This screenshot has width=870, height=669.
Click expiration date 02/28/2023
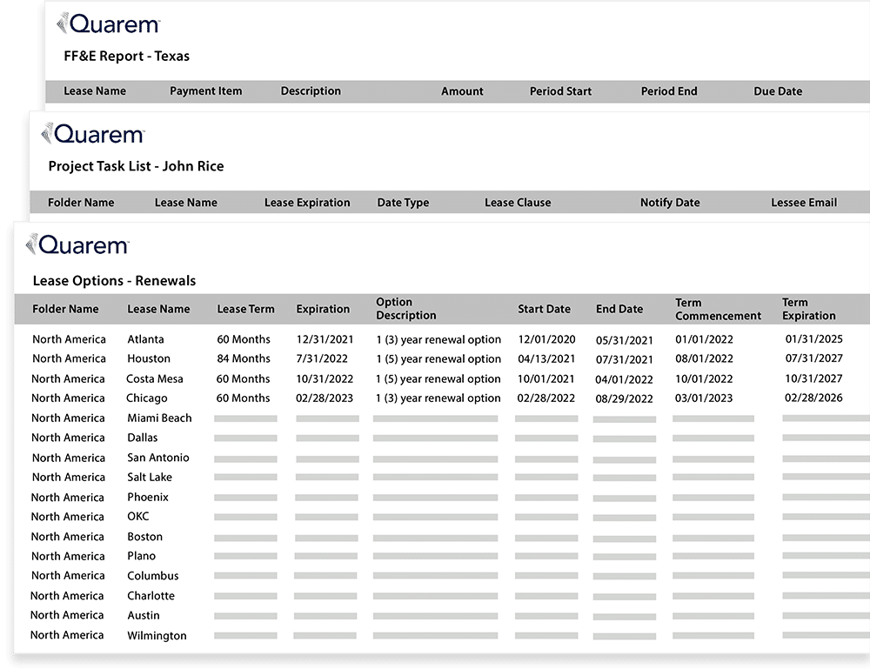pos(324,398)
